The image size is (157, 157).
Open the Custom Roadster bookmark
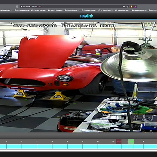[72, 10]
